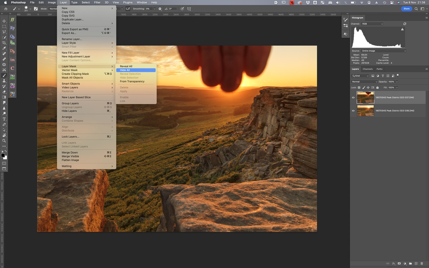Expand the layer Opacity slider dropdown
Viewport: 429px width, 268px height.
tap(397, 82)
